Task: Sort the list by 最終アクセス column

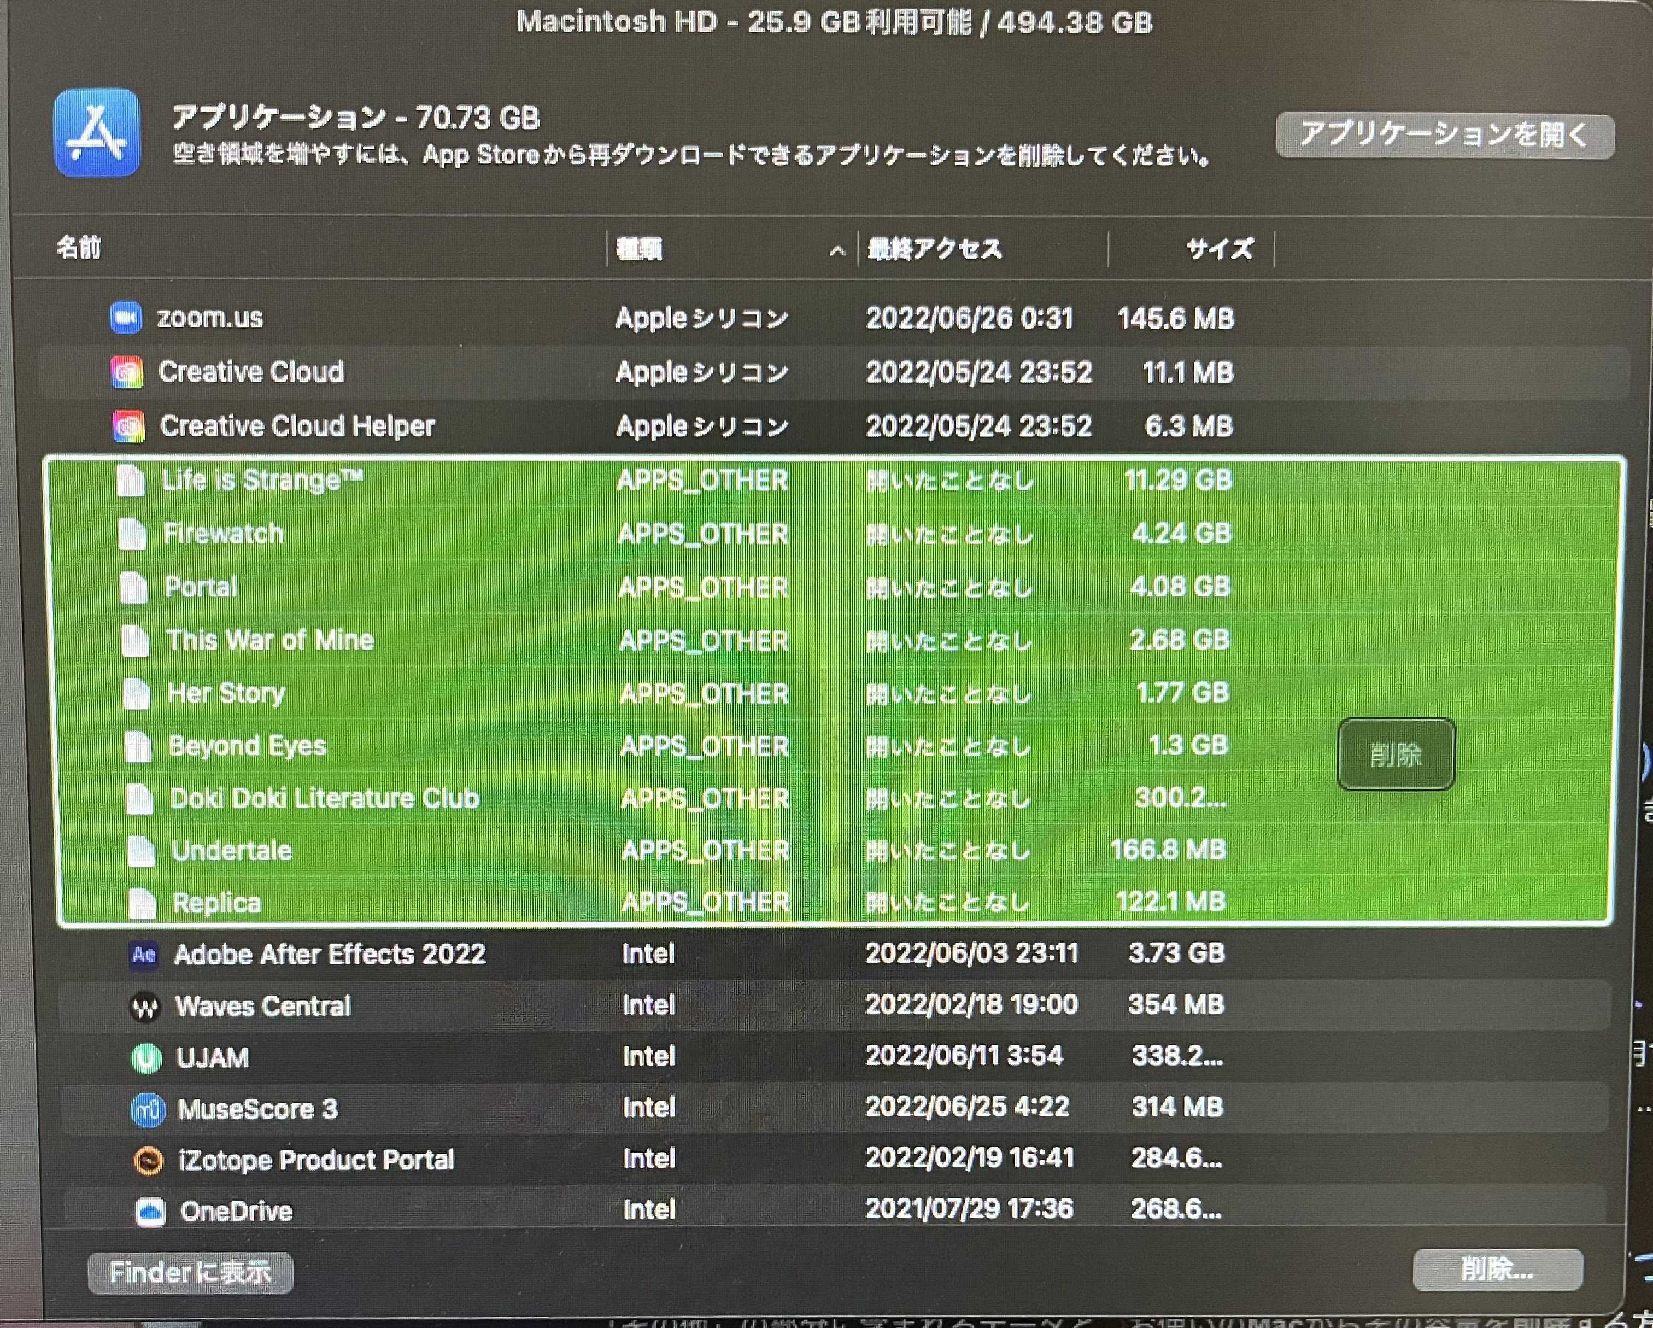Action: [934, 249]
